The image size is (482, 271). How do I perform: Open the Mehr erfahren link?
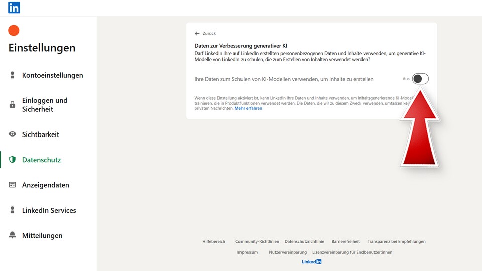[248, 108]
